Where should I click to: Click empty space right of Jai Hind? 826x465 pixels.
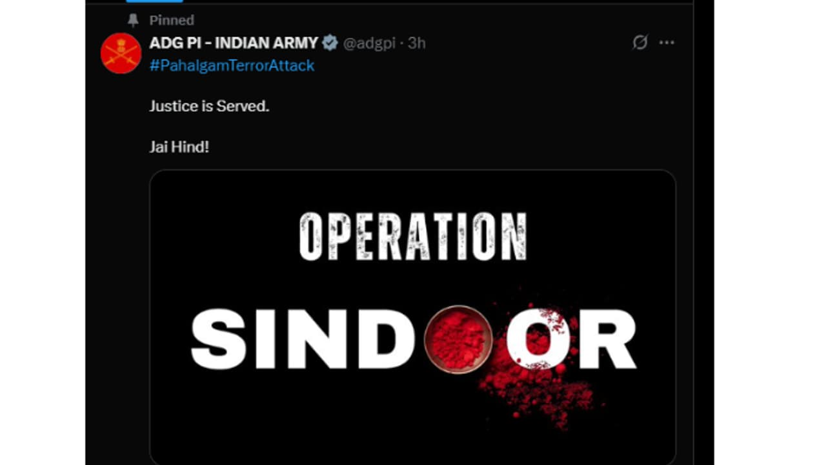(439, 147)
